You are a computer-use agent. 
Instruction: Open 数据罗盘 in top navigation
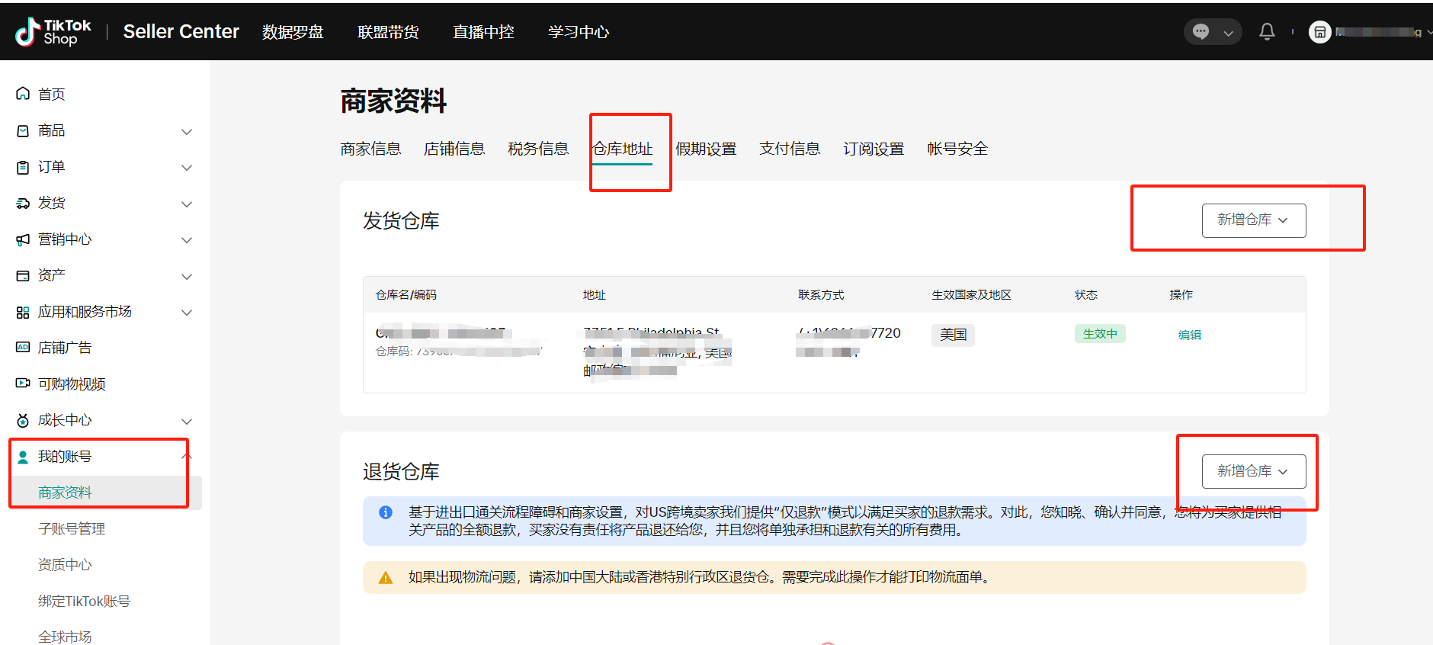(x=293, y=32)
